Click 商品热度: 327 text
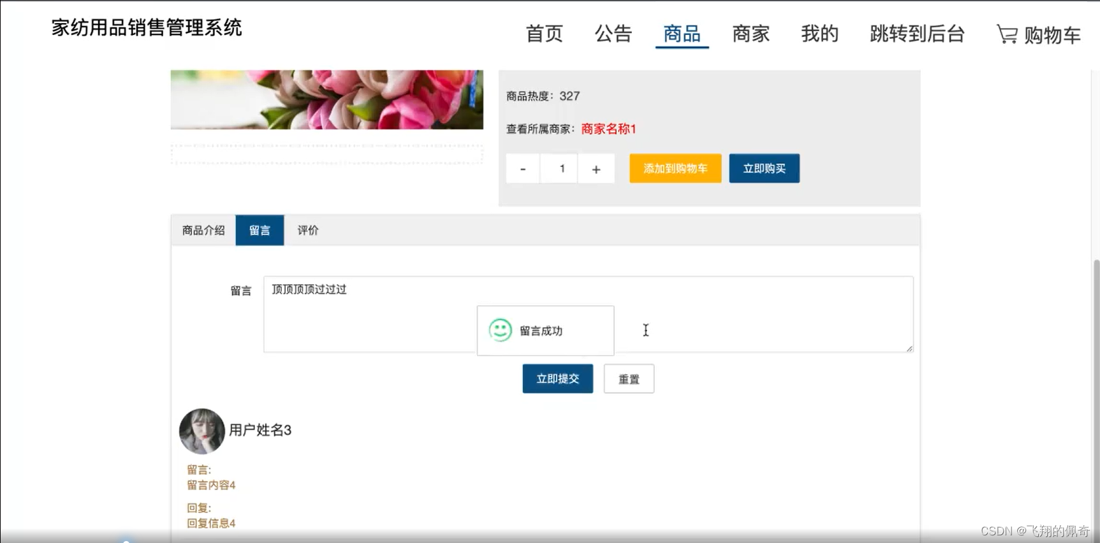 point(543,96)
